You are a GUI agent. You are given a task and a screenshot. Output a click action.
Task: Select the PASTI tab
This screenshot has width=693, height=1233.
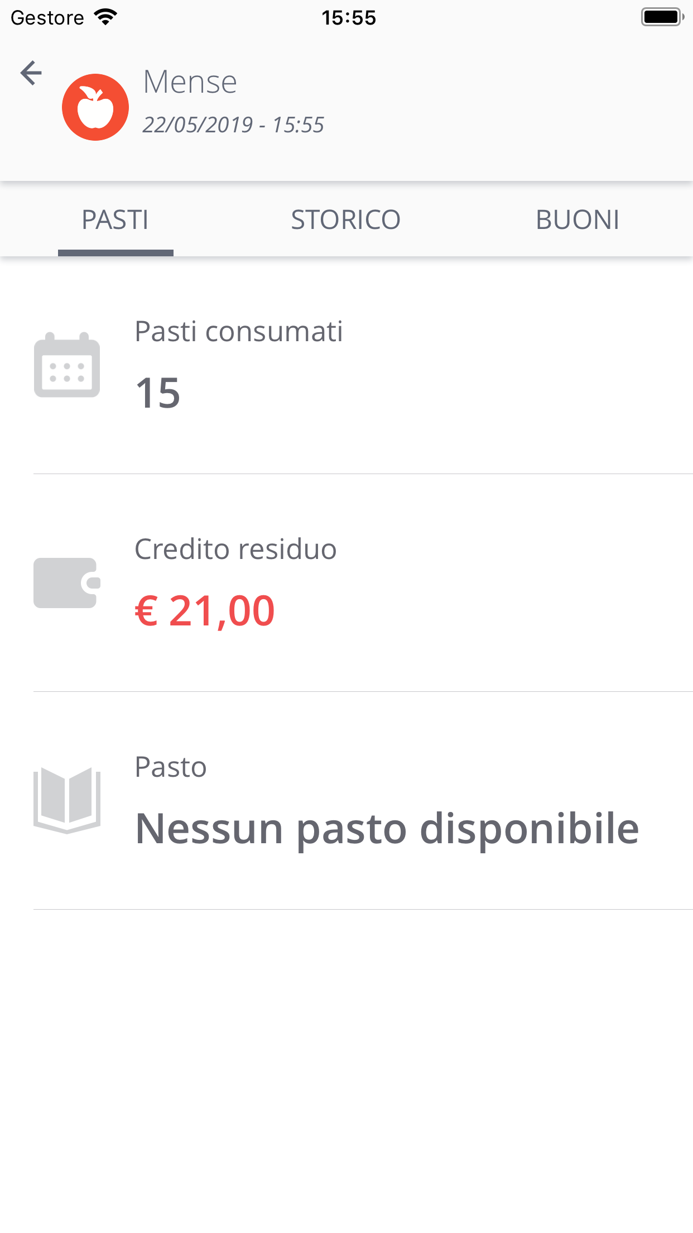pos(116,219)
